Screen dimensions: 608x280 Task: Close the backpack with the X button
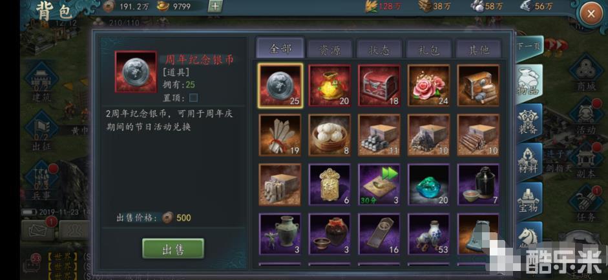[x=591, y=14]
